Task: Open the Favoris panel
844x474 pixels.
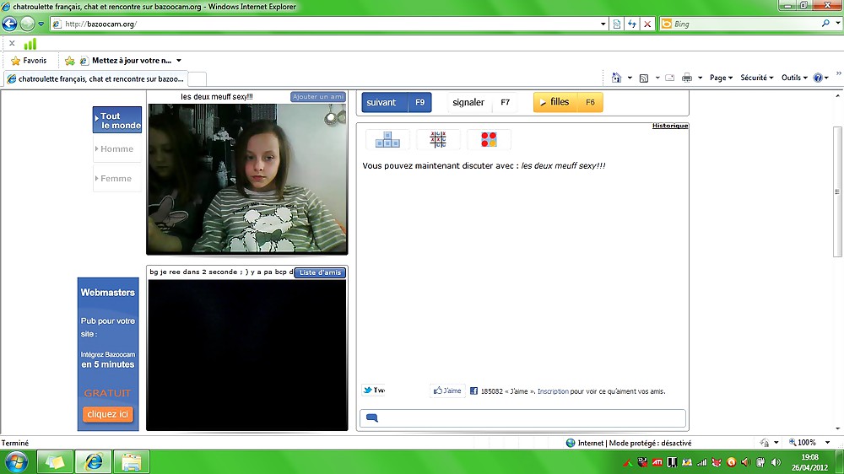Action: pyautogui.click(x=29, y=61)
